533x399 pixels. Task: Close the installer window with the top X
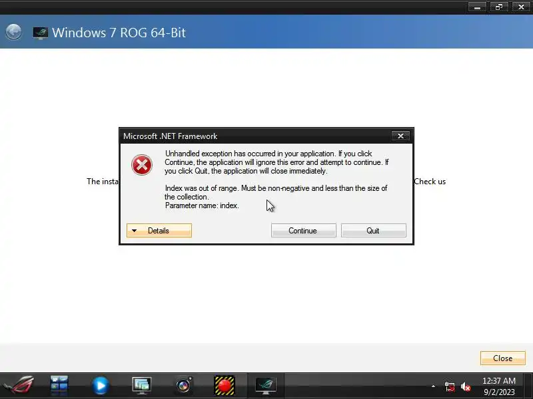pos(521,7)
